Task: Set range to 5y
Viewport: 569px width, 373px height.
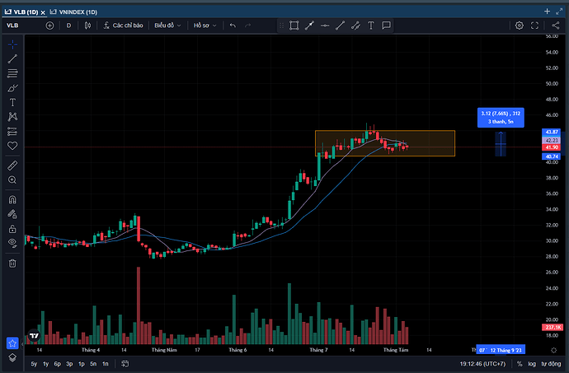Action: (34, 364)
